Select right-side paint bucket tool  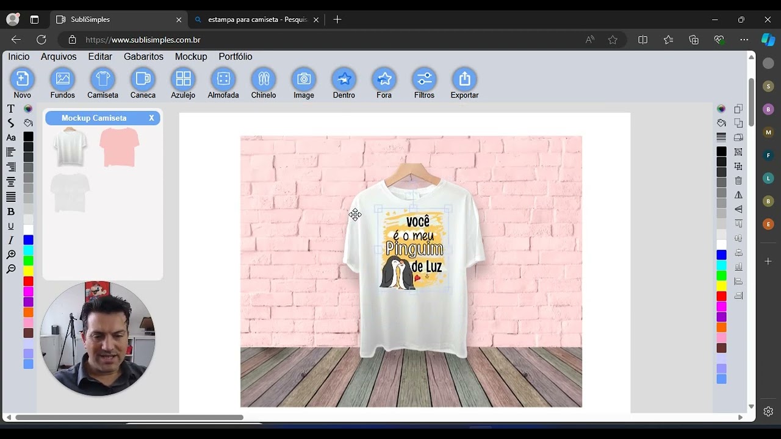(x=721, y=123)
